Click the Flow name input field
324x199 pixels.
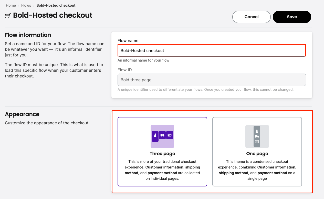211,50
